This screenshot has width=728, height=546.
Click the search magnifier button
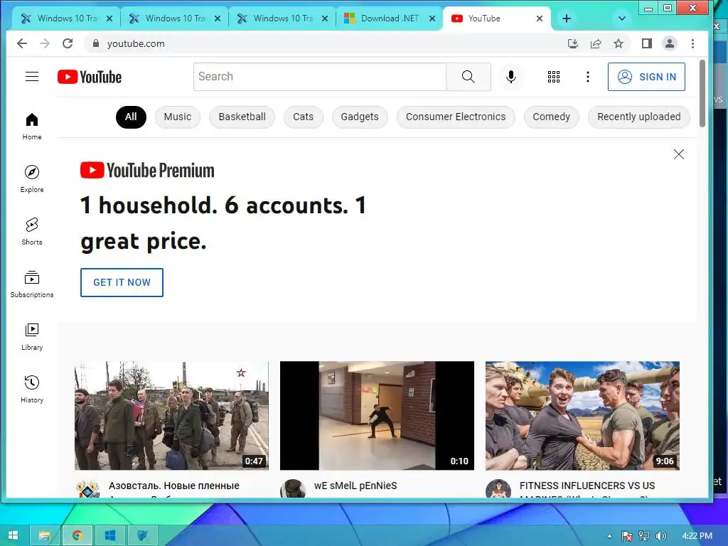point(469,77)
